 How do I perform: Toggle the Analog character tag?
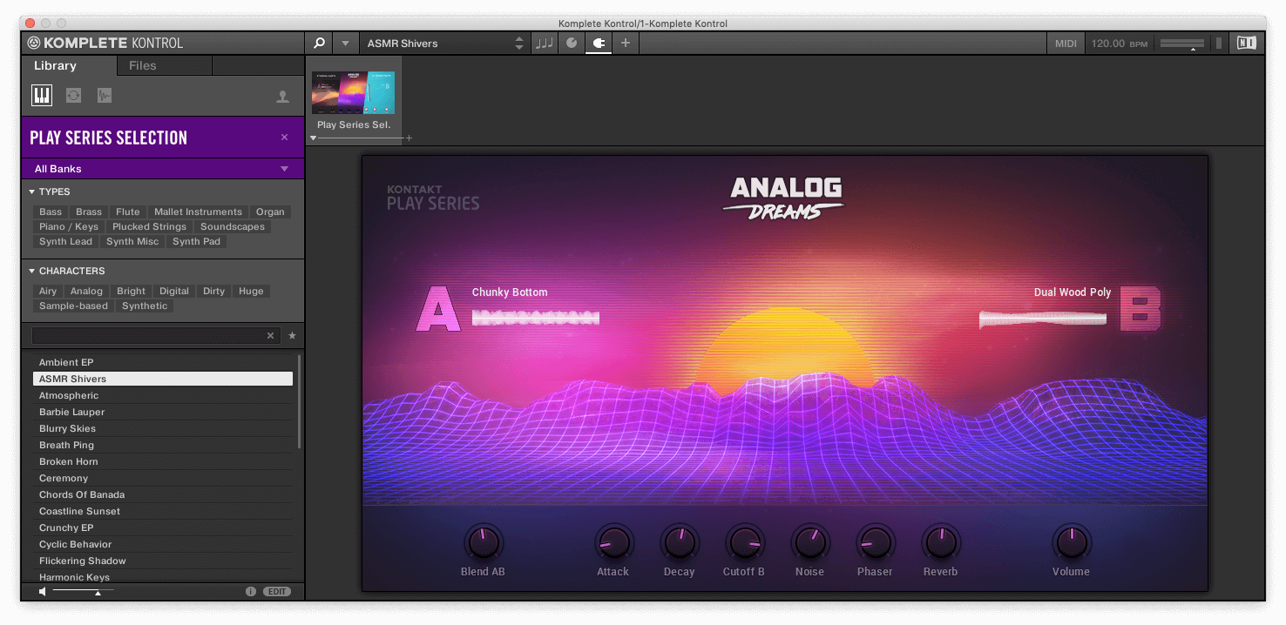coord(86,291)
